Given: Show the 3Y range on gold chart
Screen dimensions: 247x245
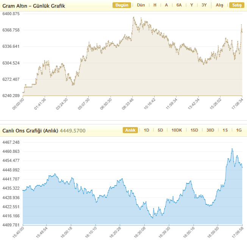Looking at the screenshot, I should (x=204, y=5).
